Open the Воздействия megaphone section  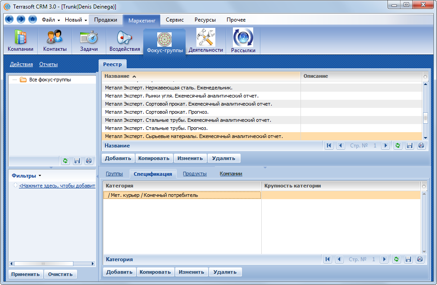pyautogui.click(x=125, y=41)
